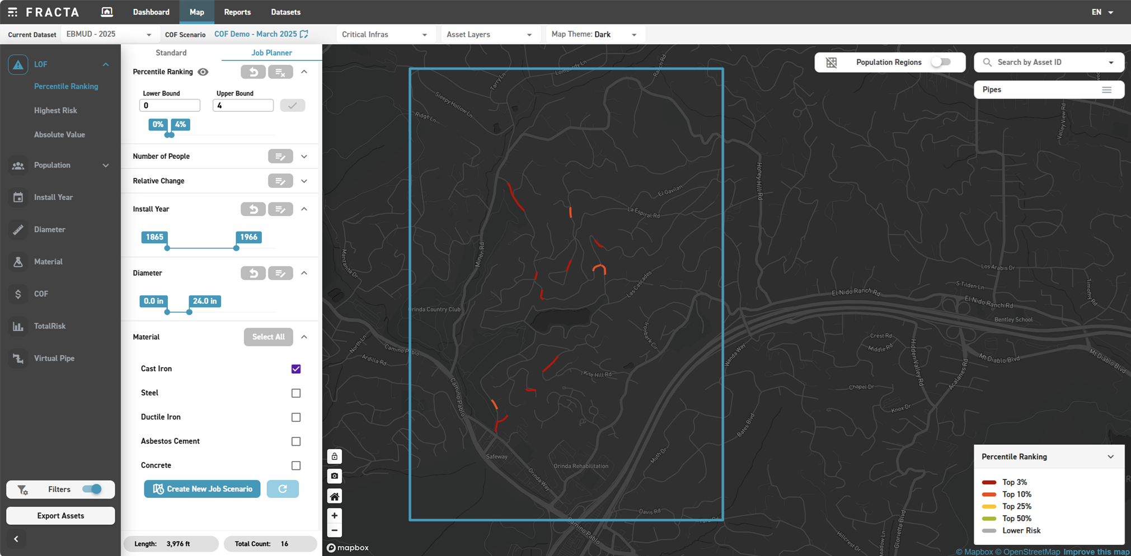The width and height of the screenshot is (1131, 556).
Task: Click the Number of People edit icon
Action: pyautogui.click(x=280, y=157)
